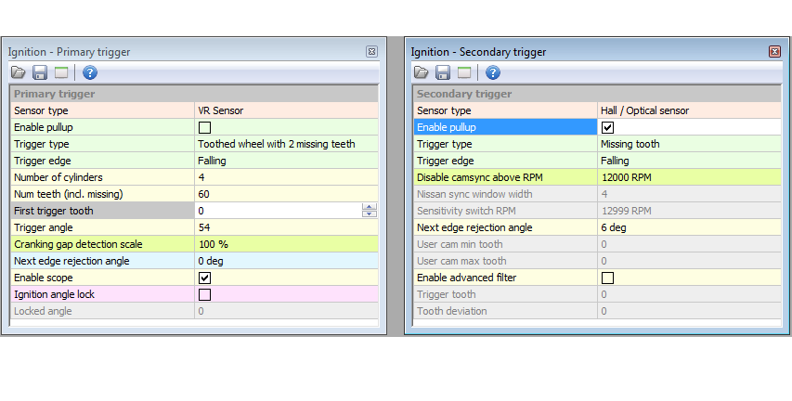Enable pullup checkbox in Primary trigger

pyautogui.click(x=204, y=127)
